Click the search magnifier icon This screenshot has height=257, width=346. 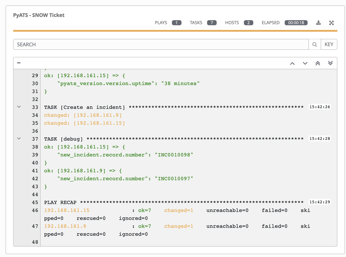tap(315, 45)
